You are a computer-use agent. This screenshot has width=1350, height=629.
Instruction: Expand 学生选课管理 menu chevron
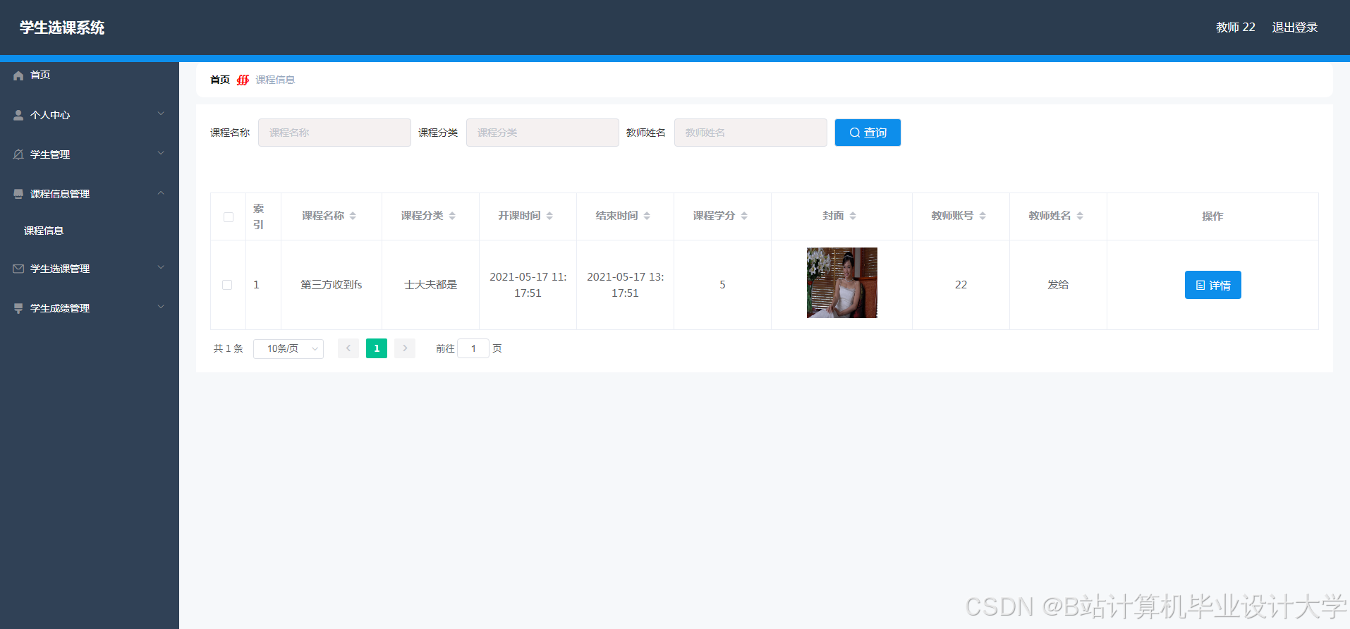click(x=161, y=267)
